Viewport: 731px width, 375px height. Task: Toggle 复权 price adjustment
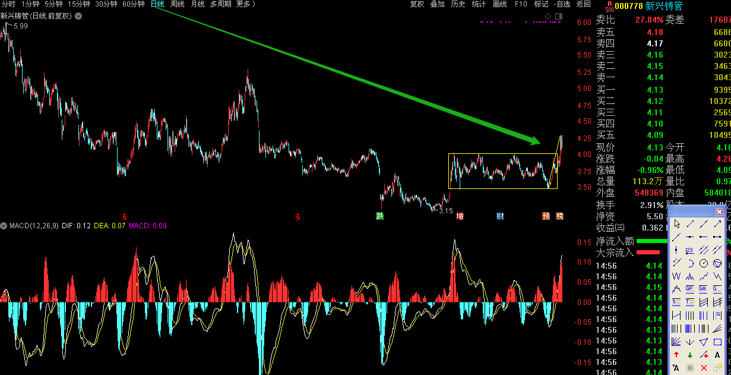pyautogui.click(x=417, y=4)
